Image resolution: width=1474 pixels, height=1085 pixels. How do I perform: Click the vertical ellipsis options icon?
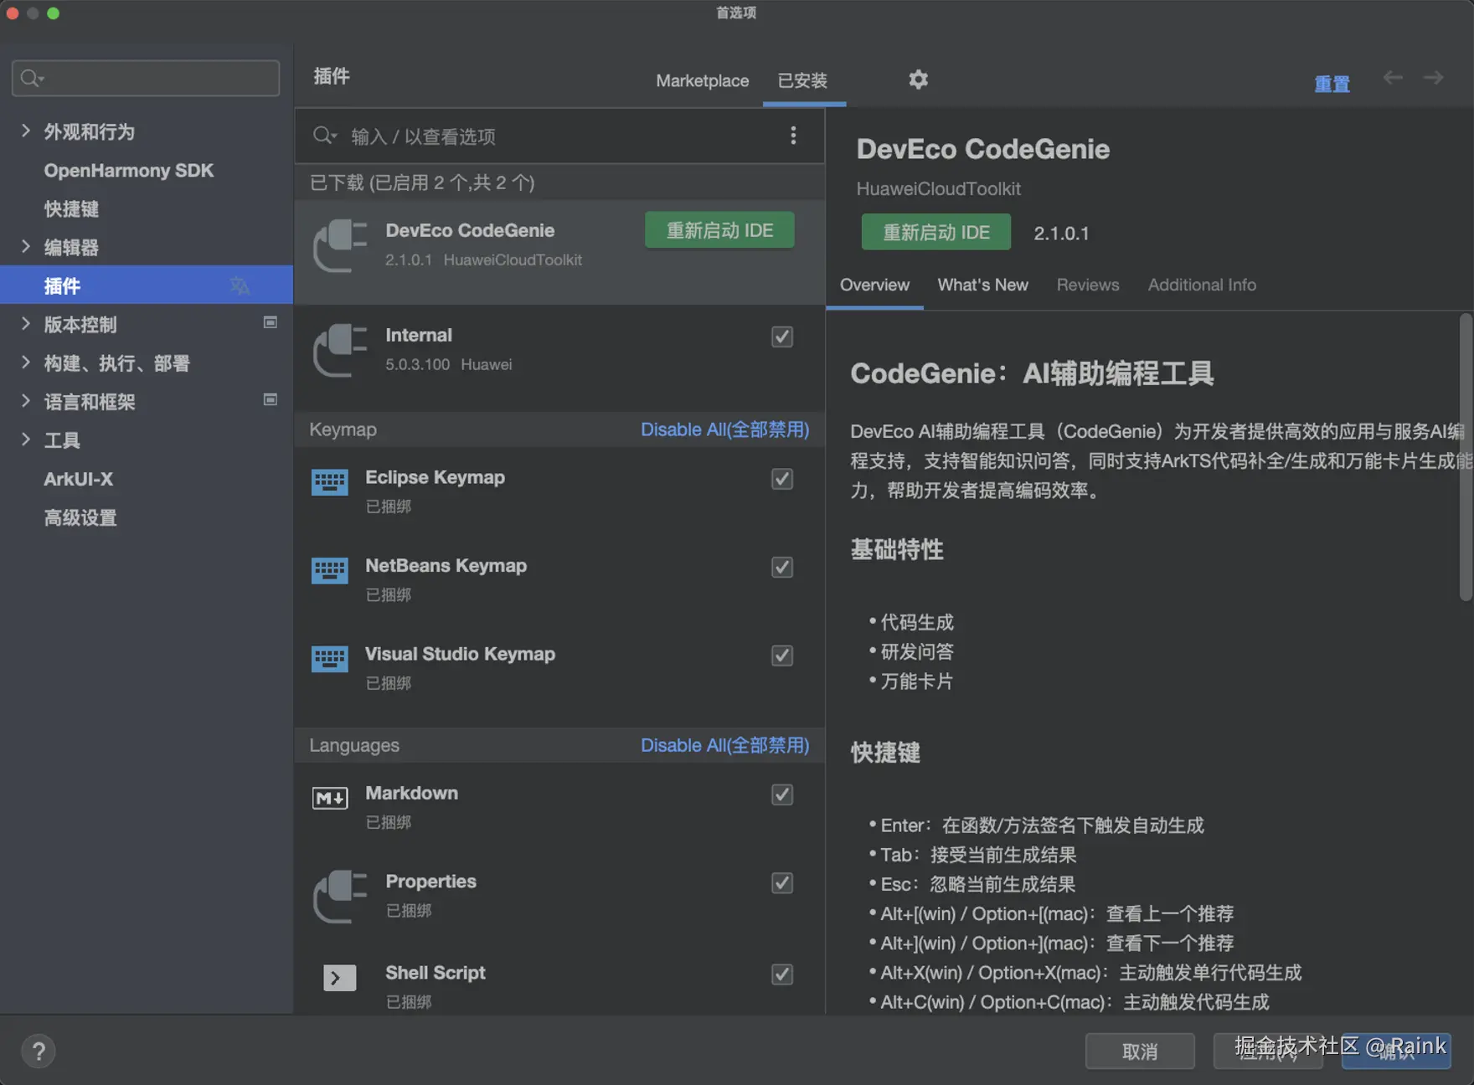click(x=793, y=136)
